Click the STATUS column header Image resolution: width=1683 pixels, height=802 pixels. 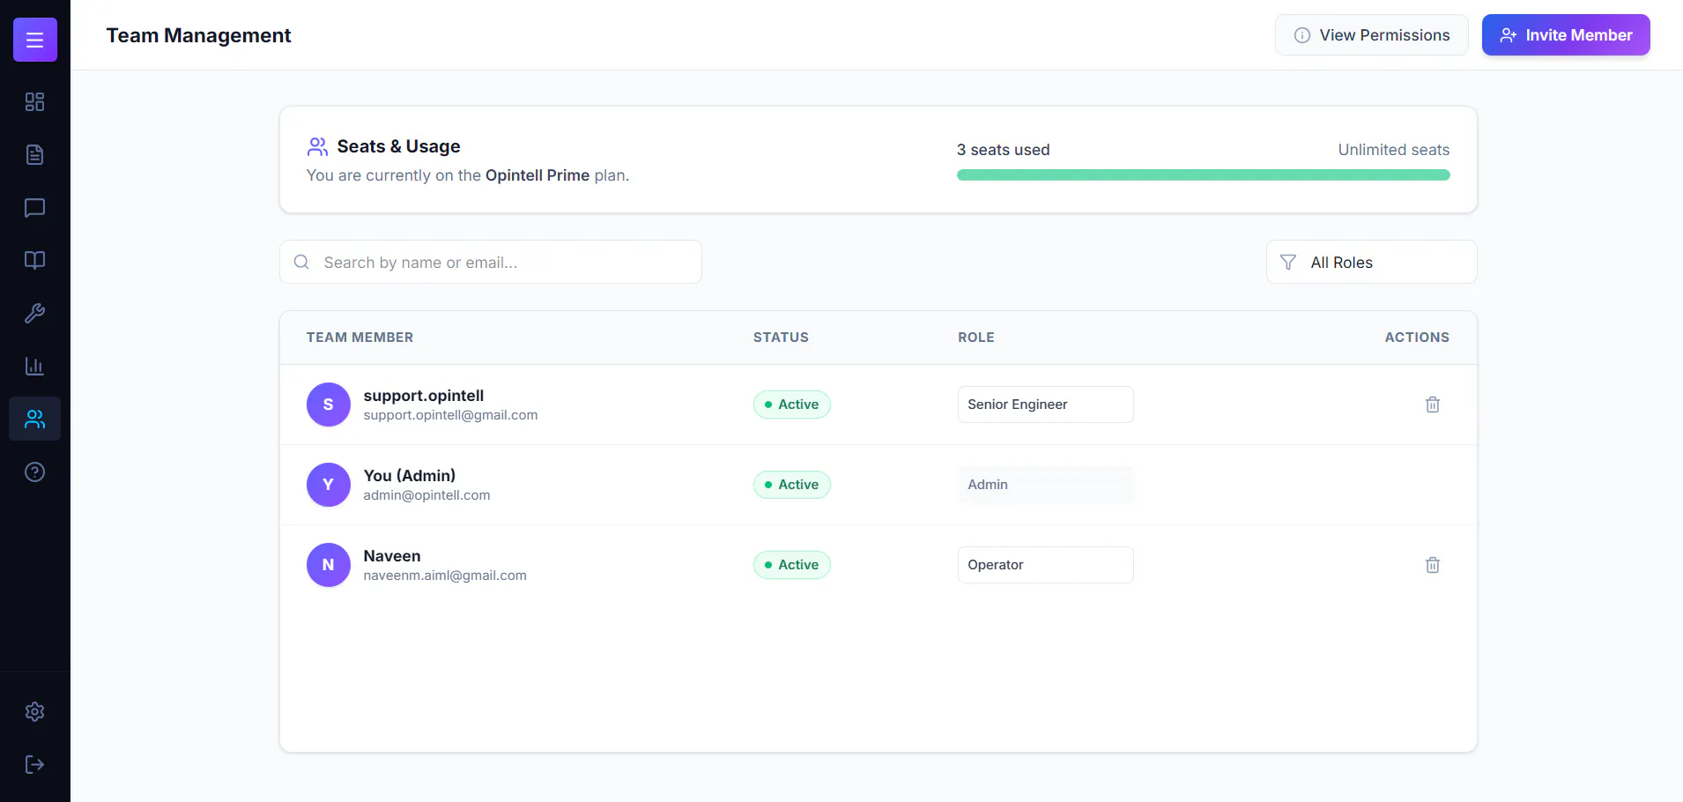(781, 338)
